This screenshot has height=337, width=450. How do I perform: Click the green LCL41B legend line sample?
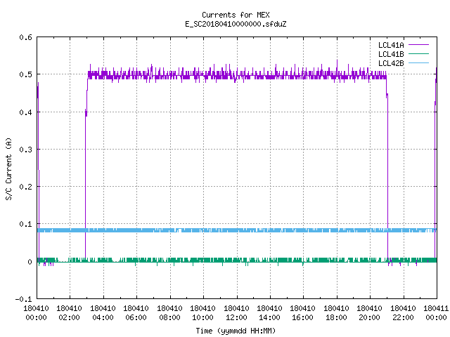(x=419, y=54)
